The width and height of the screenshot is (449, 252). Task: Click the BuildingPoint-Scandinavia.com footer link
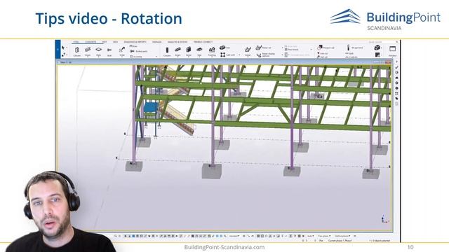pyautogui.click(x=224, y=247)
